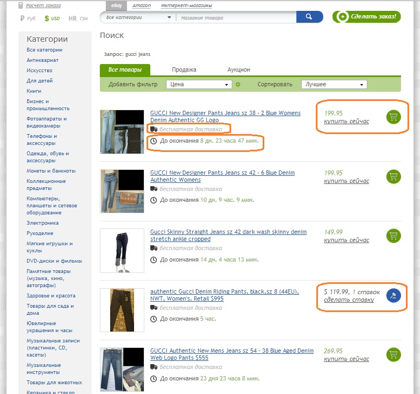Open the сделать ставку link

pyautogui.click(x=348, y=300)
